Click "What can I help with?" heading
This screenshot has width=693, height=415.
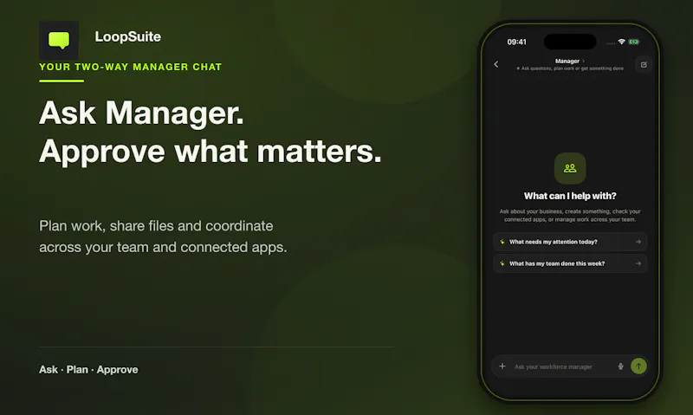tap(570, 196)
